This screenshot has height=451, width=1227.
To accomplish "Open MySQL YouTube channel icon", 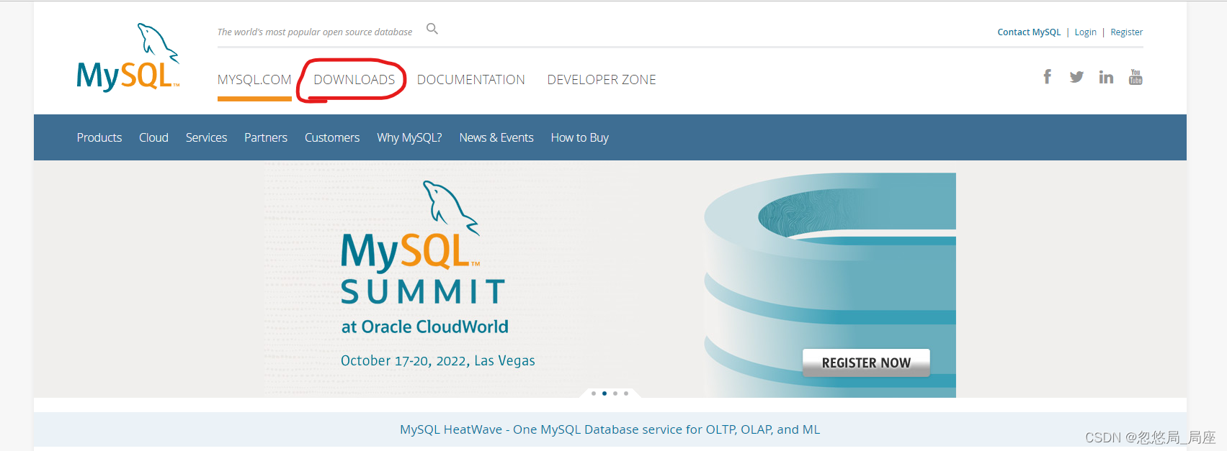I will (x=1135, y=77).
